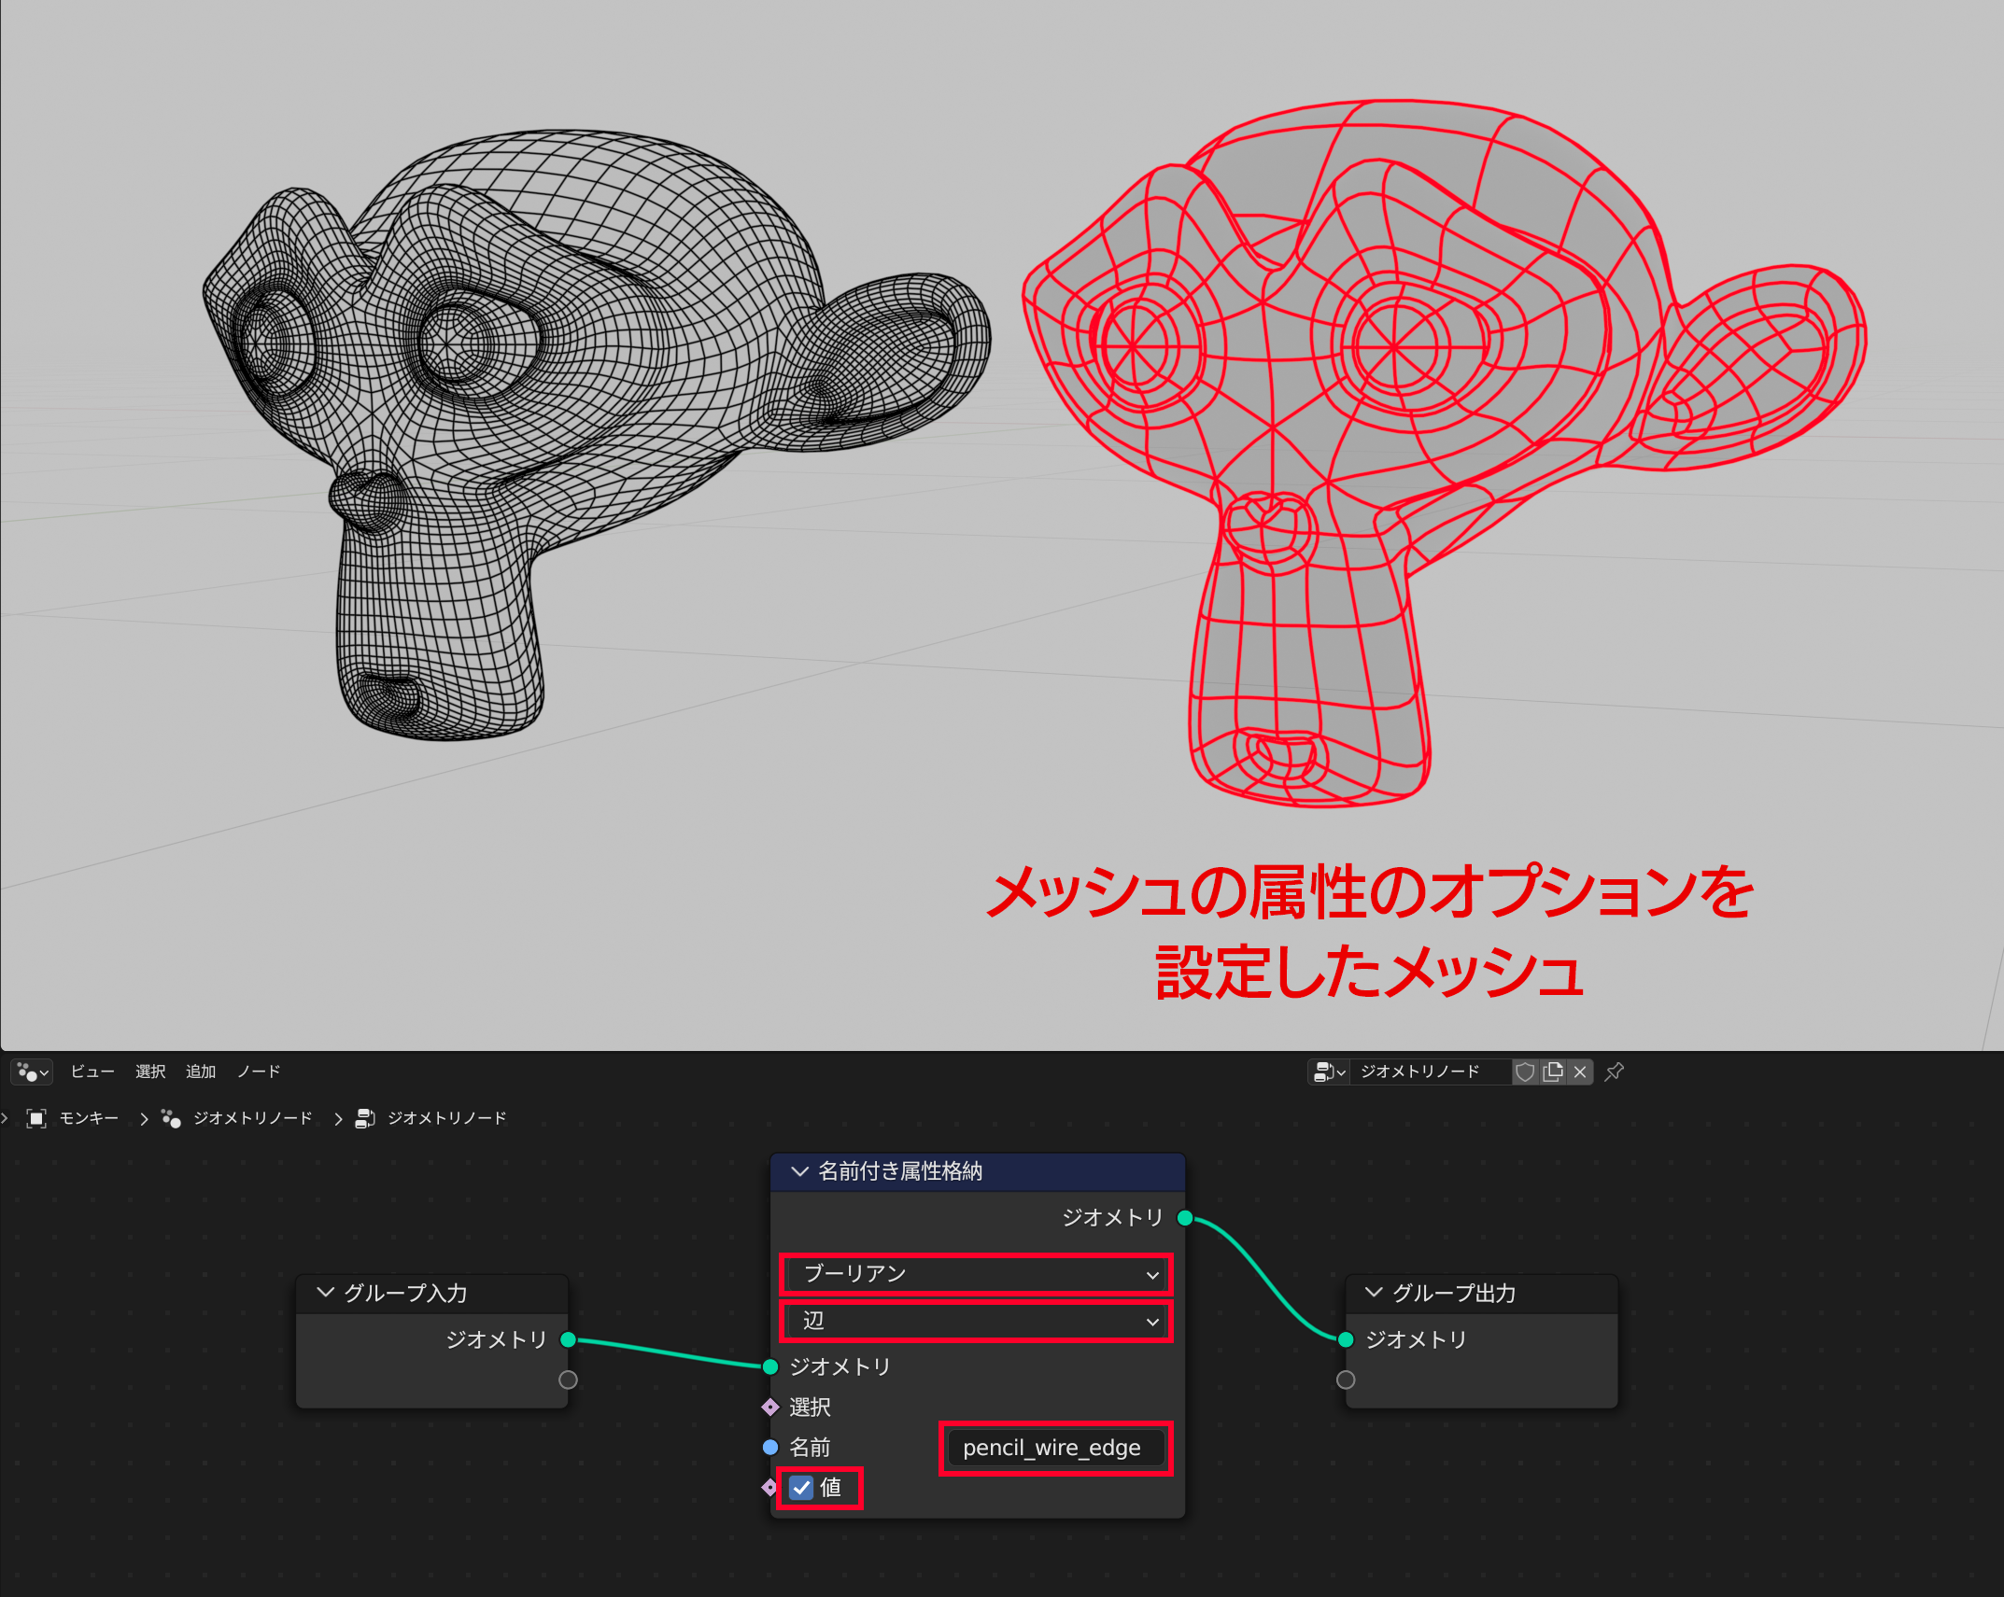Click the empty socket on グループ出力 node

coord(1346,1380)
